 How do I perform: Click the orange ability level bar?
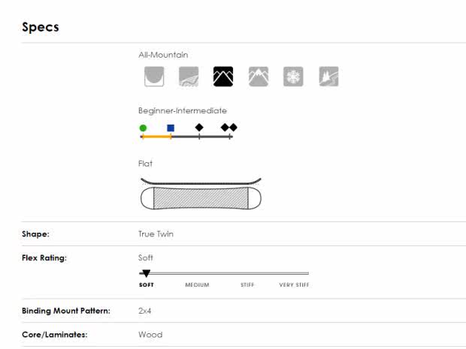click(156, 137)
